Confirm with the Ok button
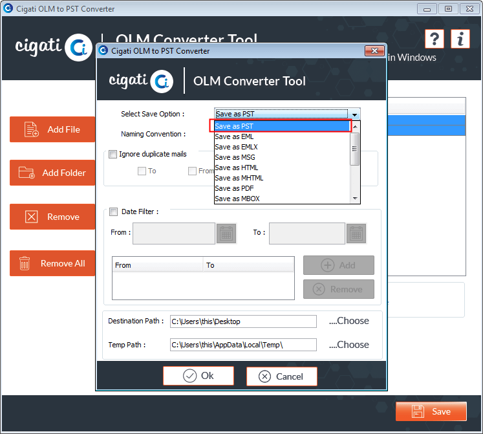Screen dimensions: 483x434 [199, 376]
